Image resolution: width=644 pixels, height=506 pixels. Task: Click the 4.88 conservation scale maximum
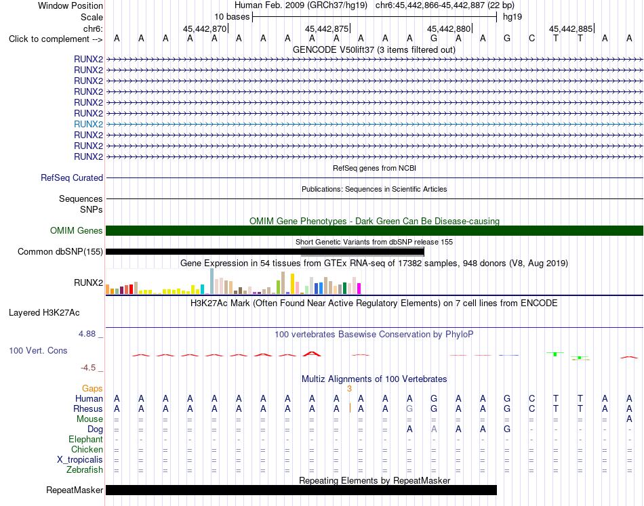tap(87, 334)
